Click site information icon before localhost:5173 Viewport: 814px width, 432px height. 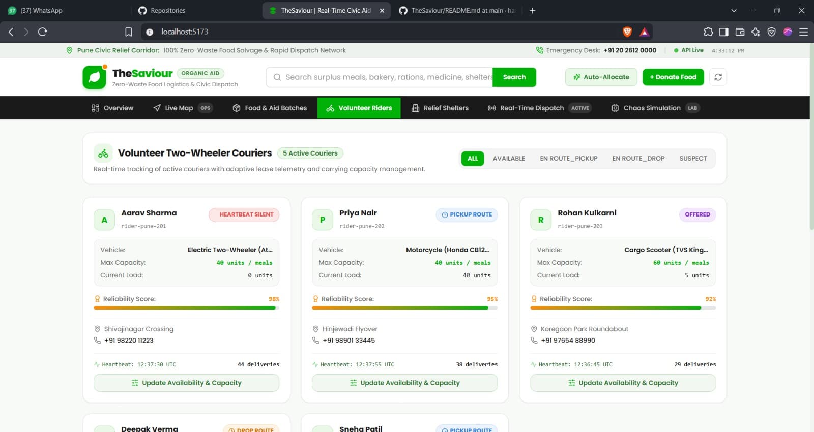[150, 32]
